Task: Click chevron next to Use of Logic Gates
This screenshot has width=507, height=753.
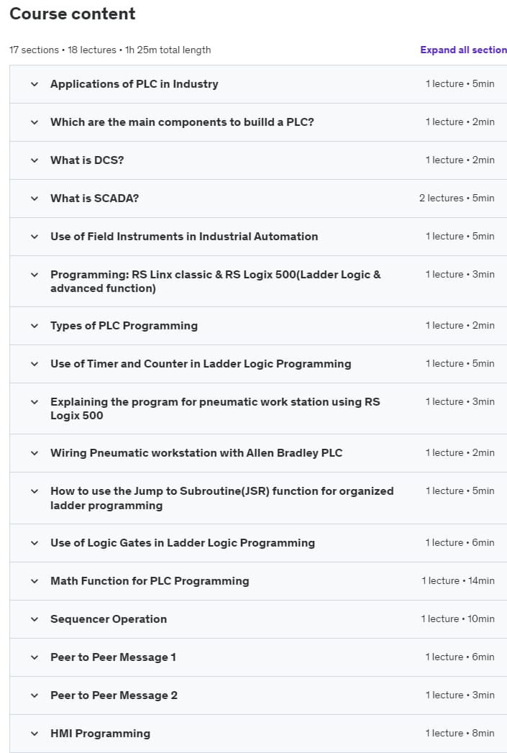Action: coord(35,543)
